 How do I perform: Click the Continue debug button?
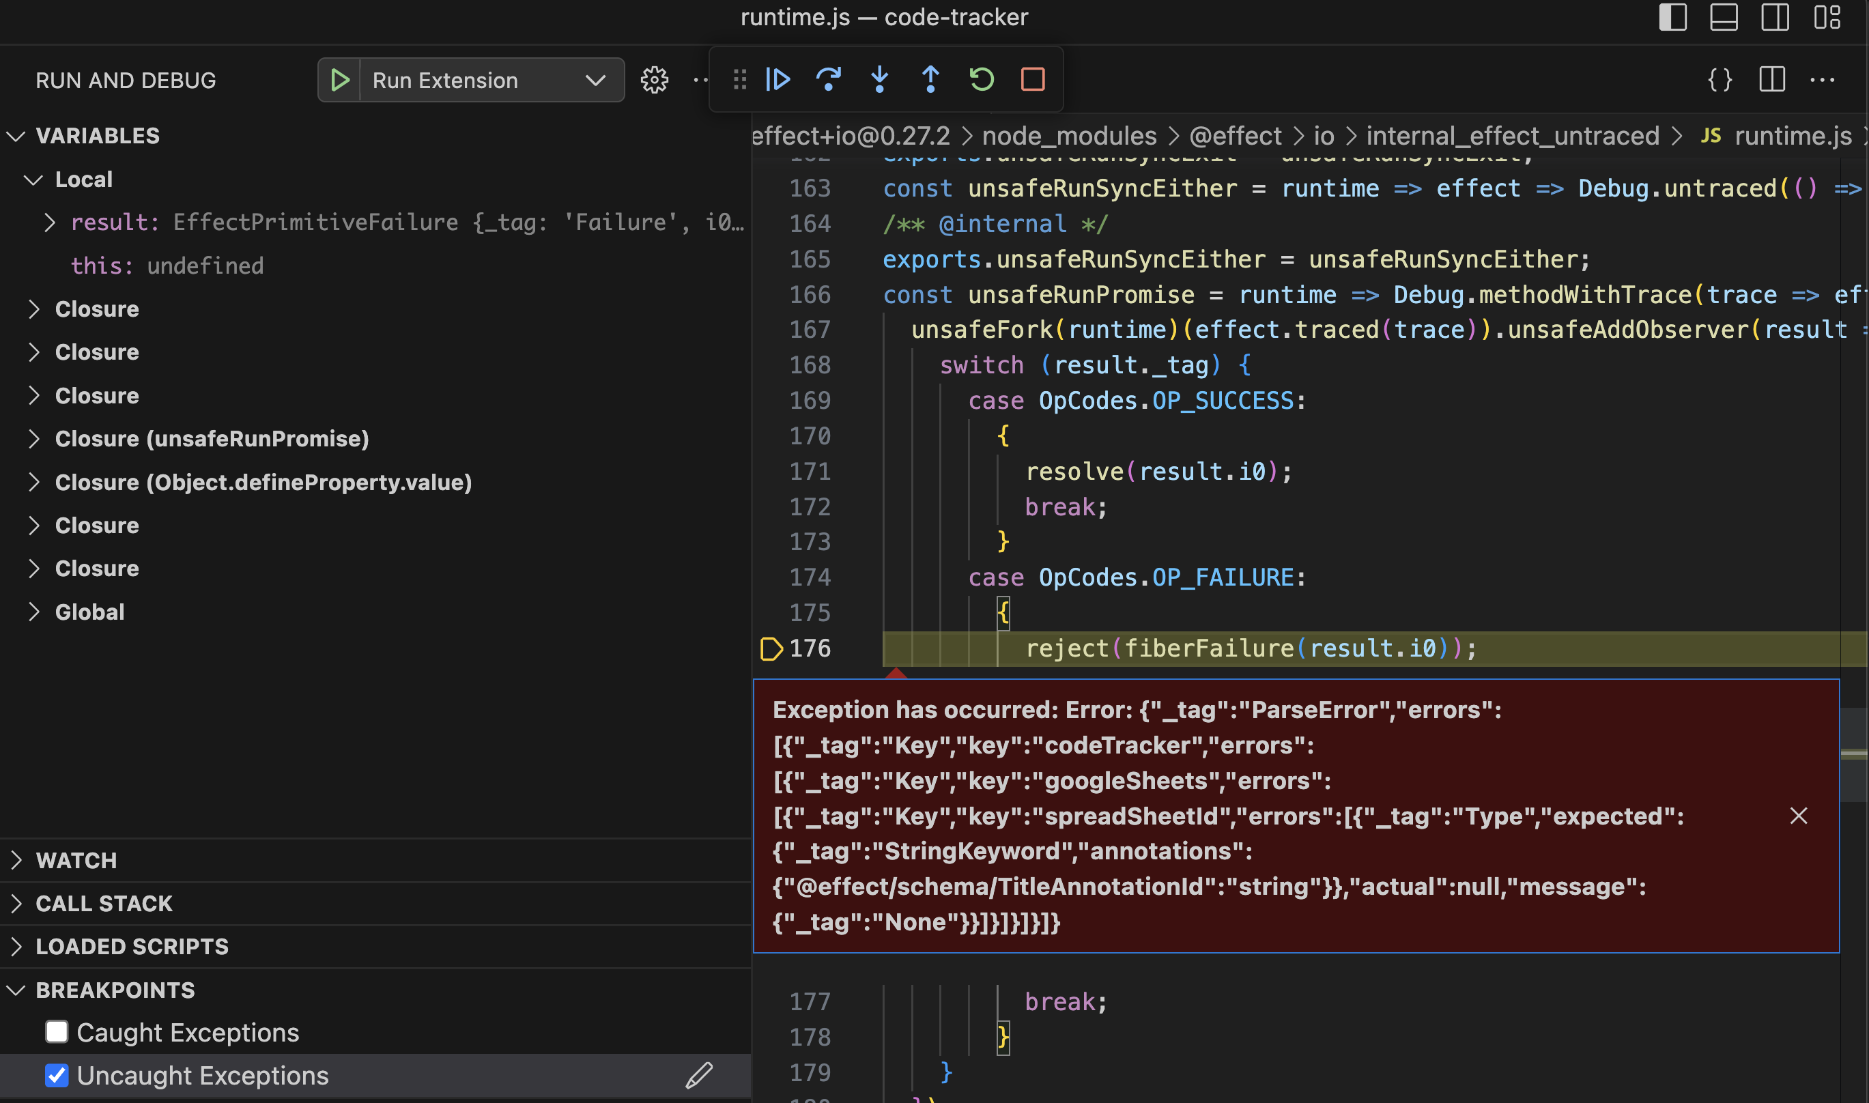[777, 80]
